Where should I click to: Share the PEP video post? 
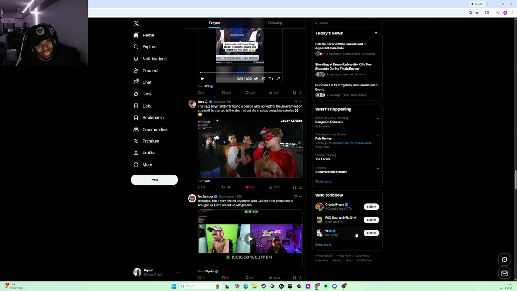pos(300,93)
